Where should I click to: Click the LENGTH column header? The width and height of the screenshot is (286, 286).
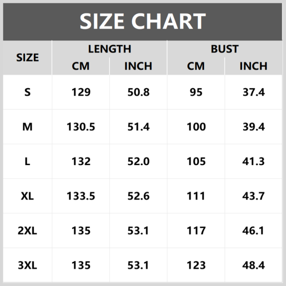click(x=109, y=49)
